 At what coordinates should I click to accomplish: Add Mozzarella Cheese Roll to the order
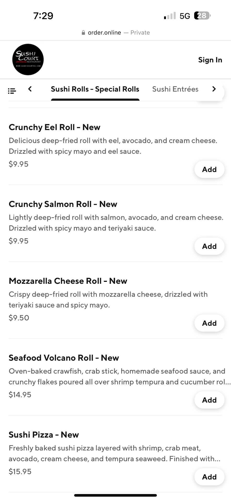(x=209, y=323)
